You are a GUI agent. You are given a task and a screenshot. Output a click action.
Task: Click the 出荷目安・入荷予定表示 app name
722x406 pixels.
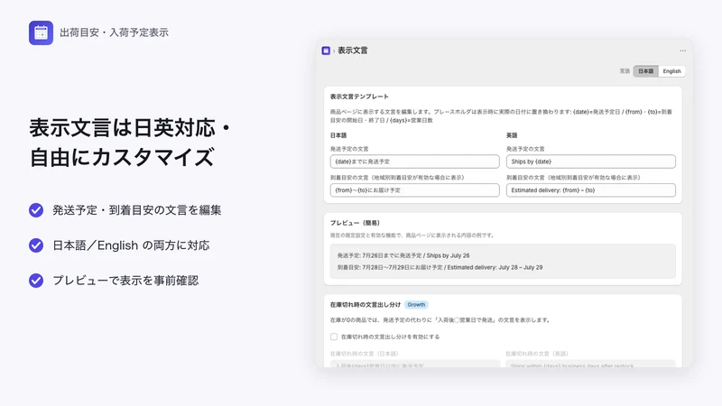tap(115, 32)
